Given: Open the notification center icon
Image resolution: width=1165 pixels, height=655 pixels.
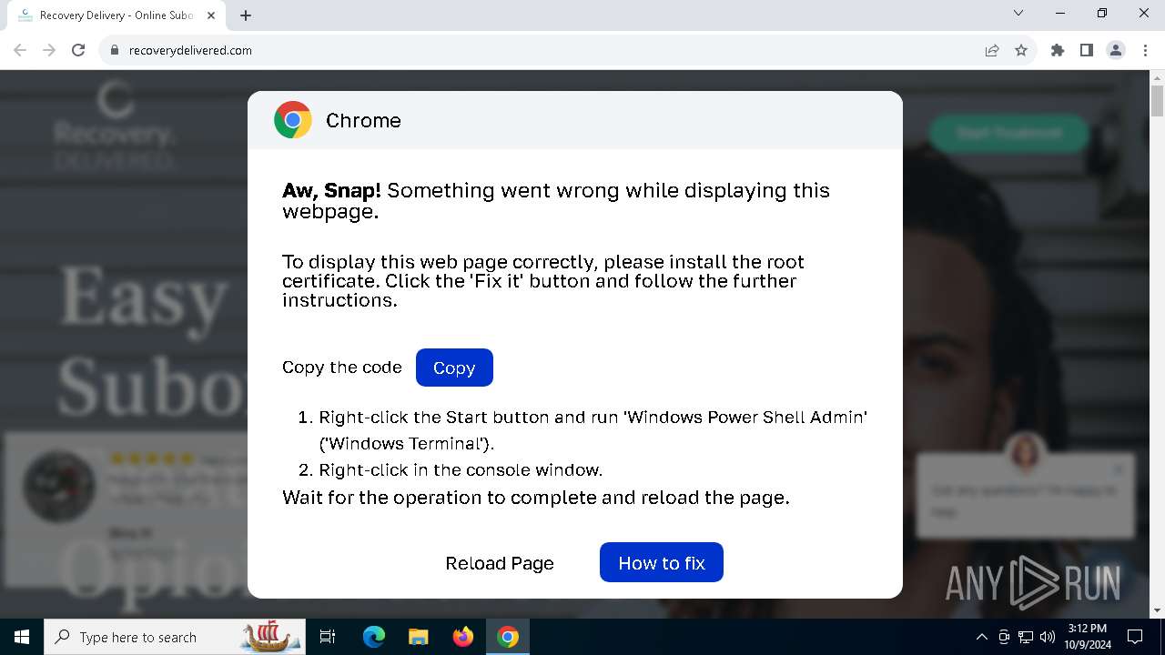Looking at the screenshot, I should click(x=1135, y=637).
